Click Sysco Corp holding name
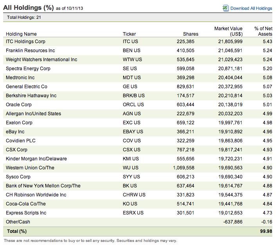 point(18,177)
